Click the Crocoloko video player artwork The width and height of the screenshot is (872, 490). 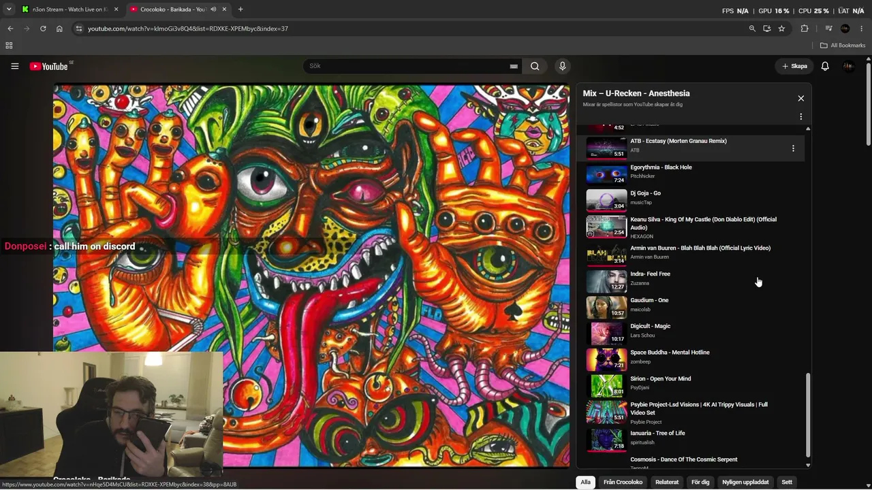pyautogui.click(x=311, y=276)
